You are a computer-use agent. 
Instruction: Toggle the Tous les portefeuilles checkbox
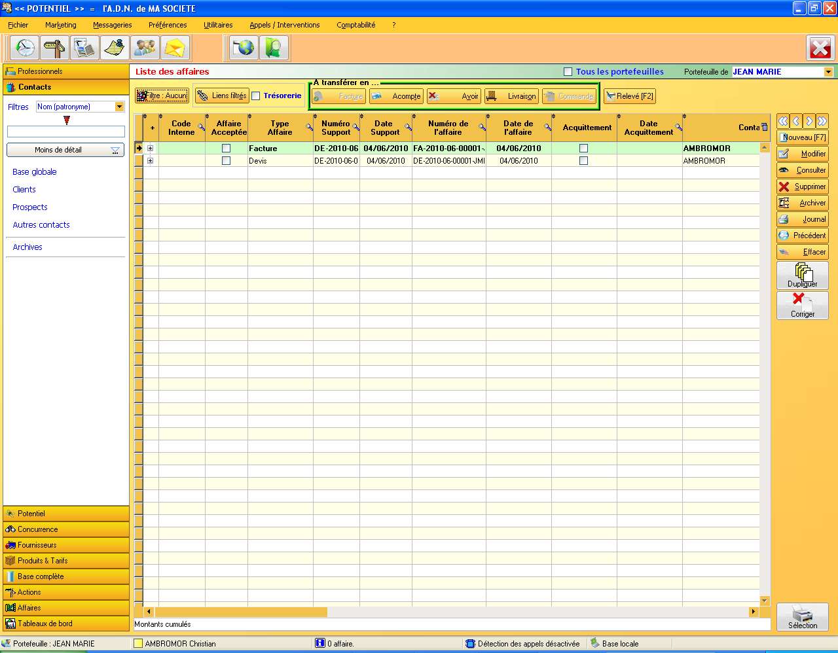568,72
